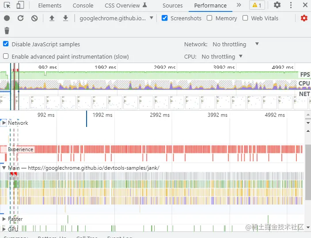Open the Sources tab
311x238 pixels.
point(172,6)
